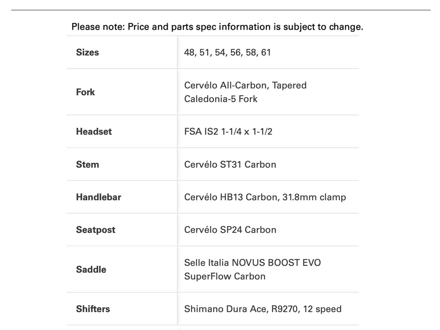Click the SuperFlow Carbon text line
Image resolution: width=440 pixels, height=330 pixels.
(225, 276)
